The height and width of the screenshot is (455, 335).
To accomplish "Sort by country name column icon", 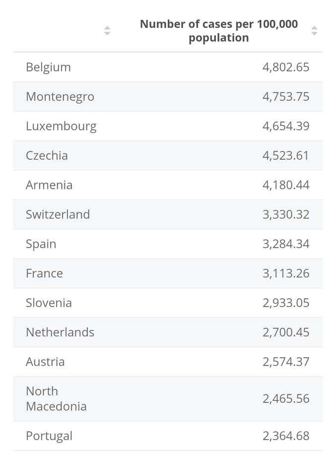I will (107, 31).
